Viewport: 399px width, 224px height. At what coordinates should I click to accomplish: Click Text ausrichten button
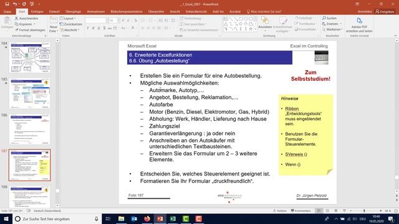pyautogui.click(x=193, y=24)
